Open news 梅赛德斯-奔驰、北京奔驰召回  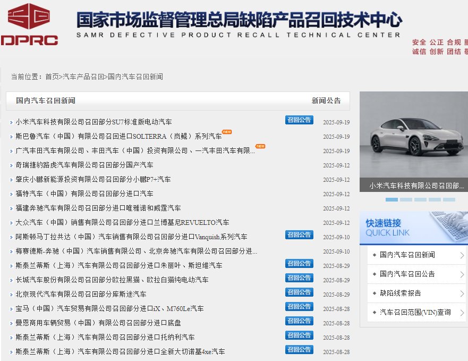click(x=136, y=251)
